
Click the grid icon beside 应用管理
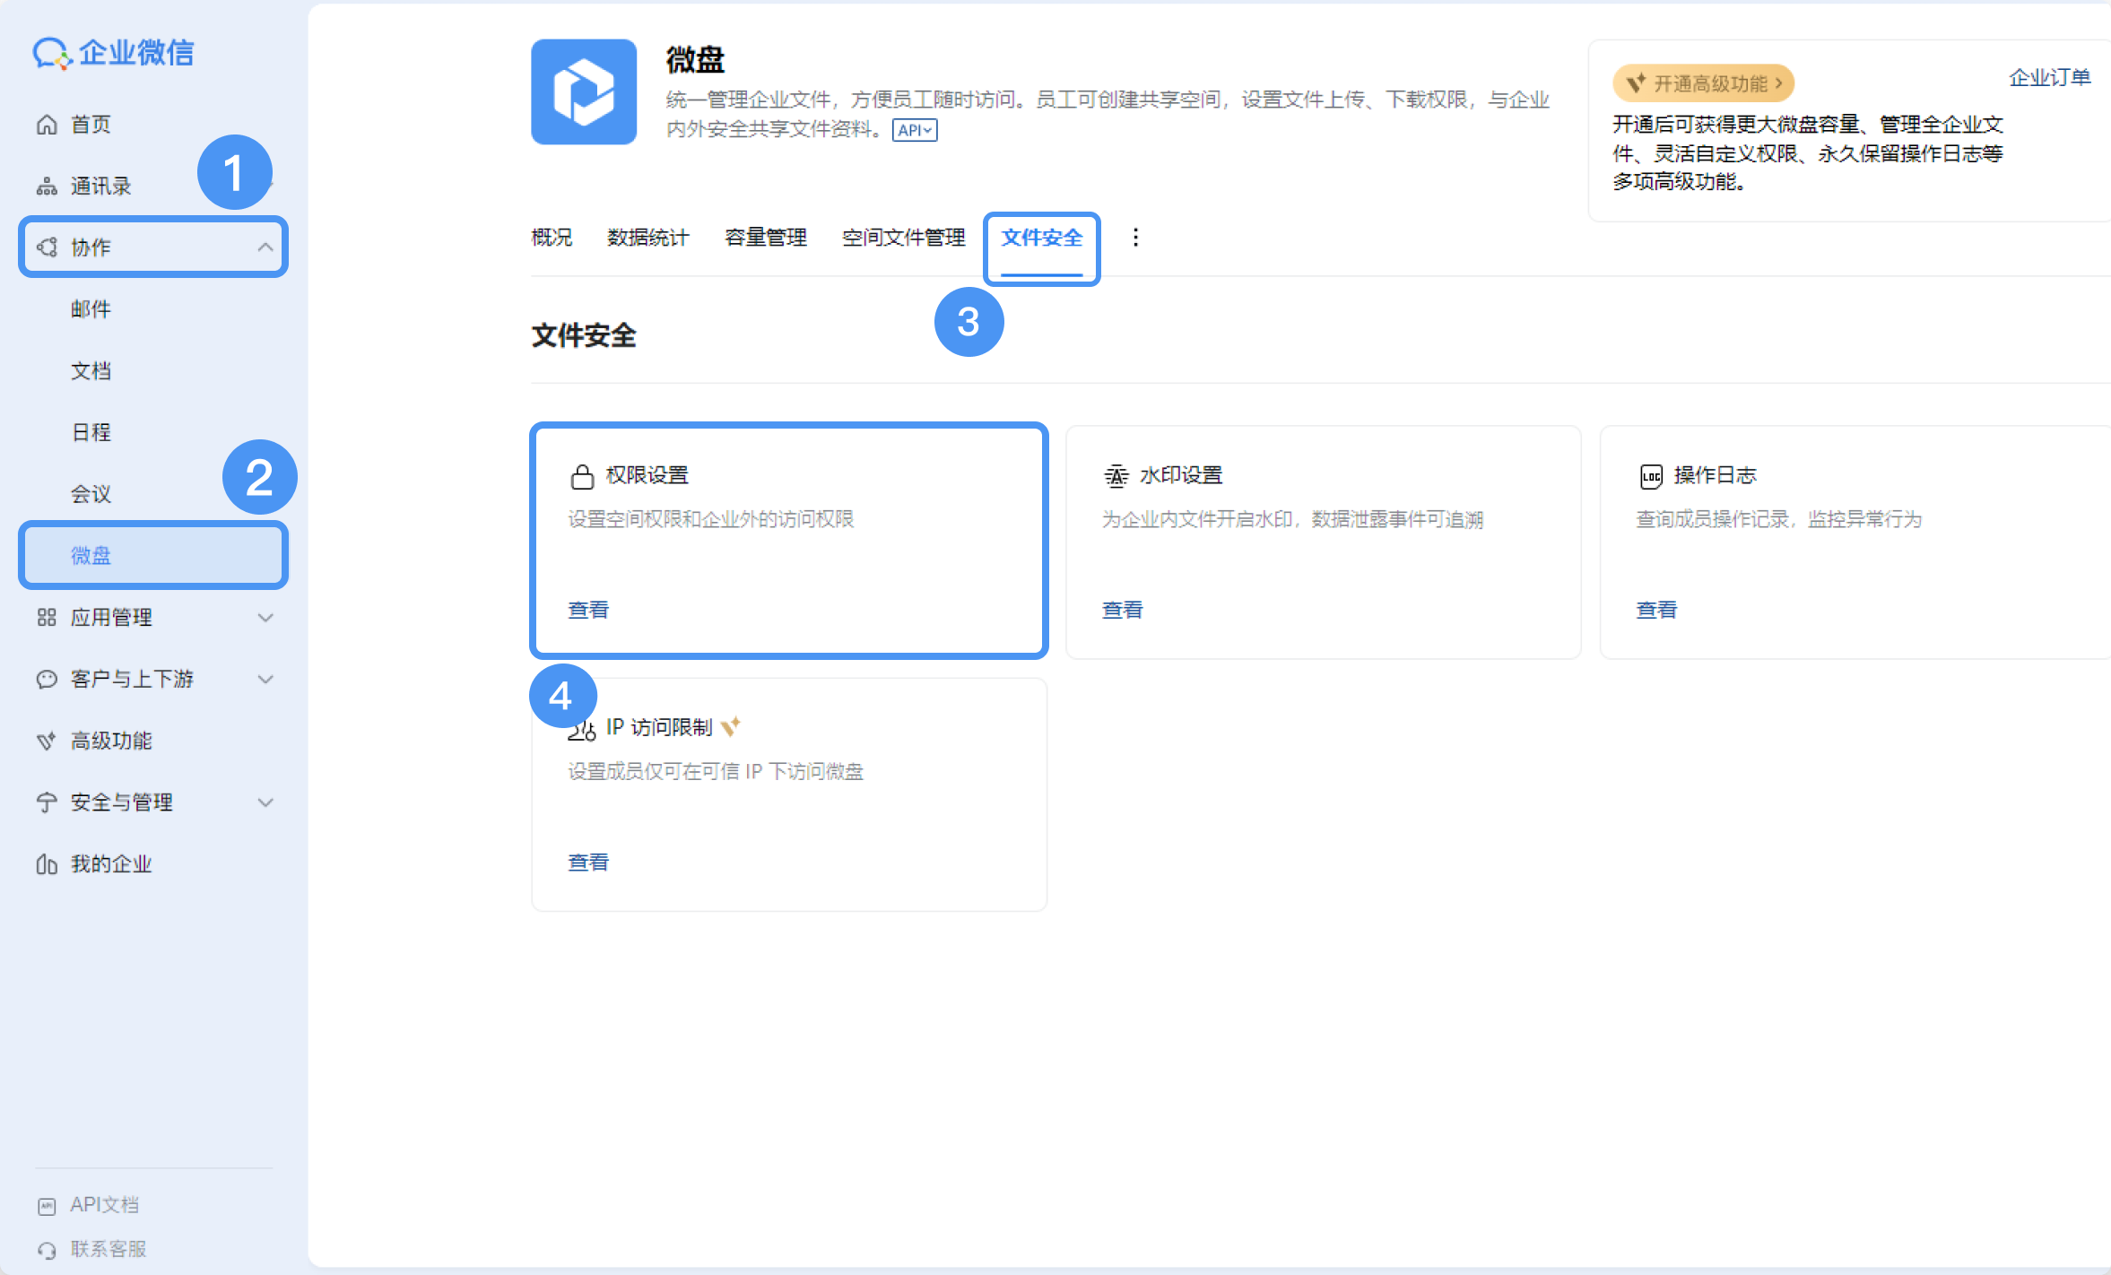(x=47, y=617)
